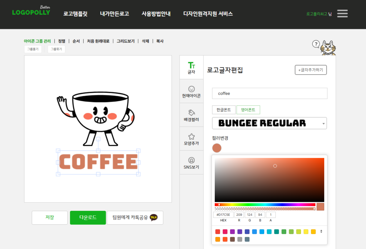Switch to the 한글폰트 tab
366x249 pixels.
tap(224, 110)
